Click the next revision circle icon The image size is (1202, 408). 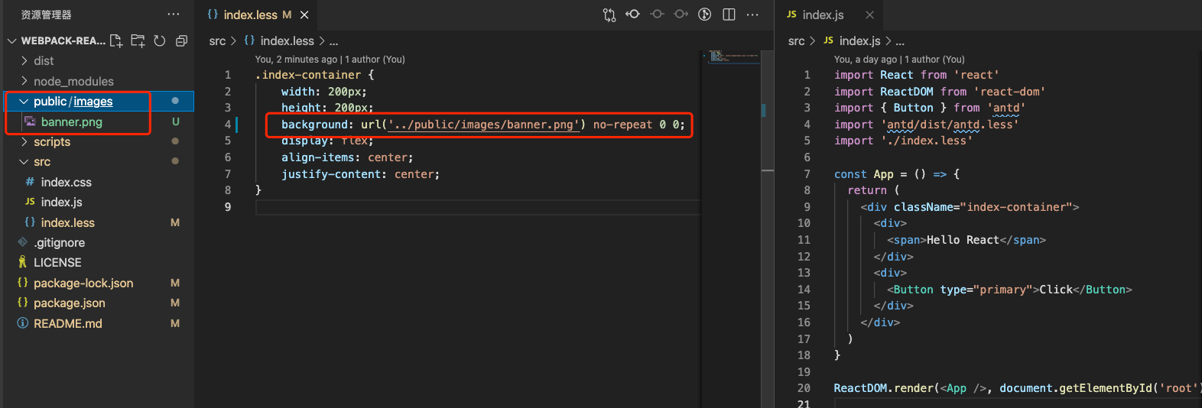click(681, 15)
